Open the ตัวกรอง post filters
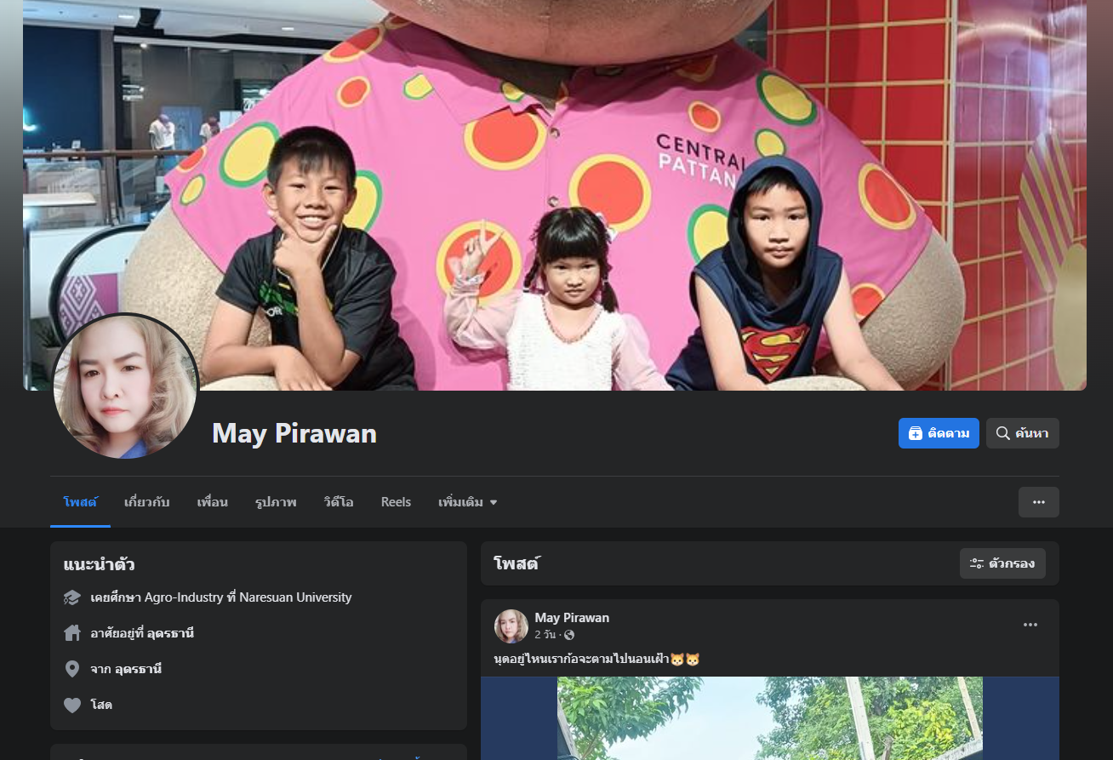The height and width of the screenshot is (760, 1113). [1002, 563]
